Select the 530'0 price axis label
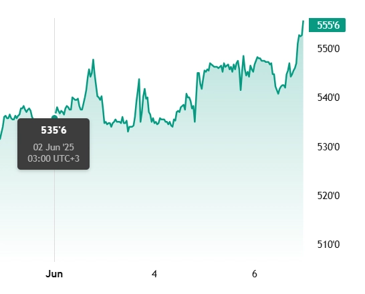The image size is (365, 294). click(328, 147)
